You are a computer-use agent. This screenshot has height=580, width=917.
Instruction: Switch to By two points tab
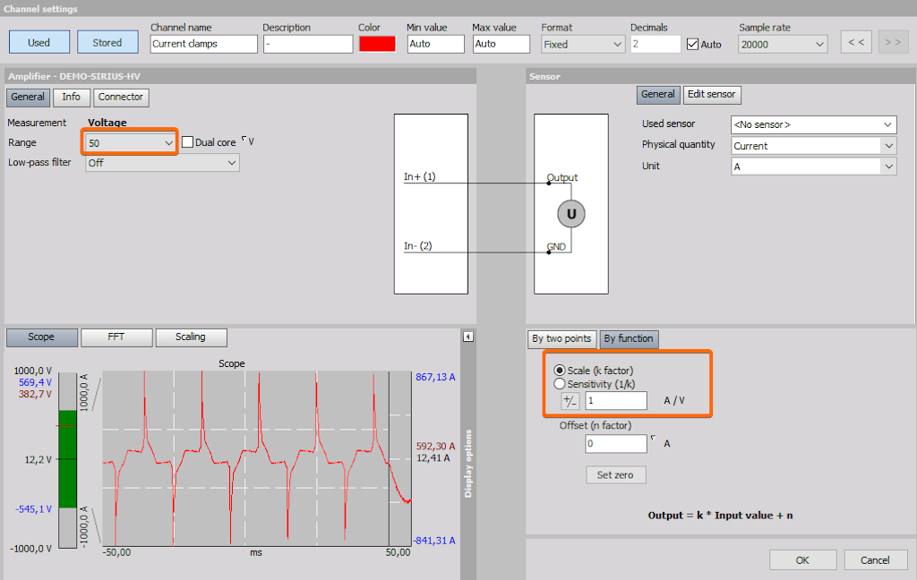(x=561, y=338)
